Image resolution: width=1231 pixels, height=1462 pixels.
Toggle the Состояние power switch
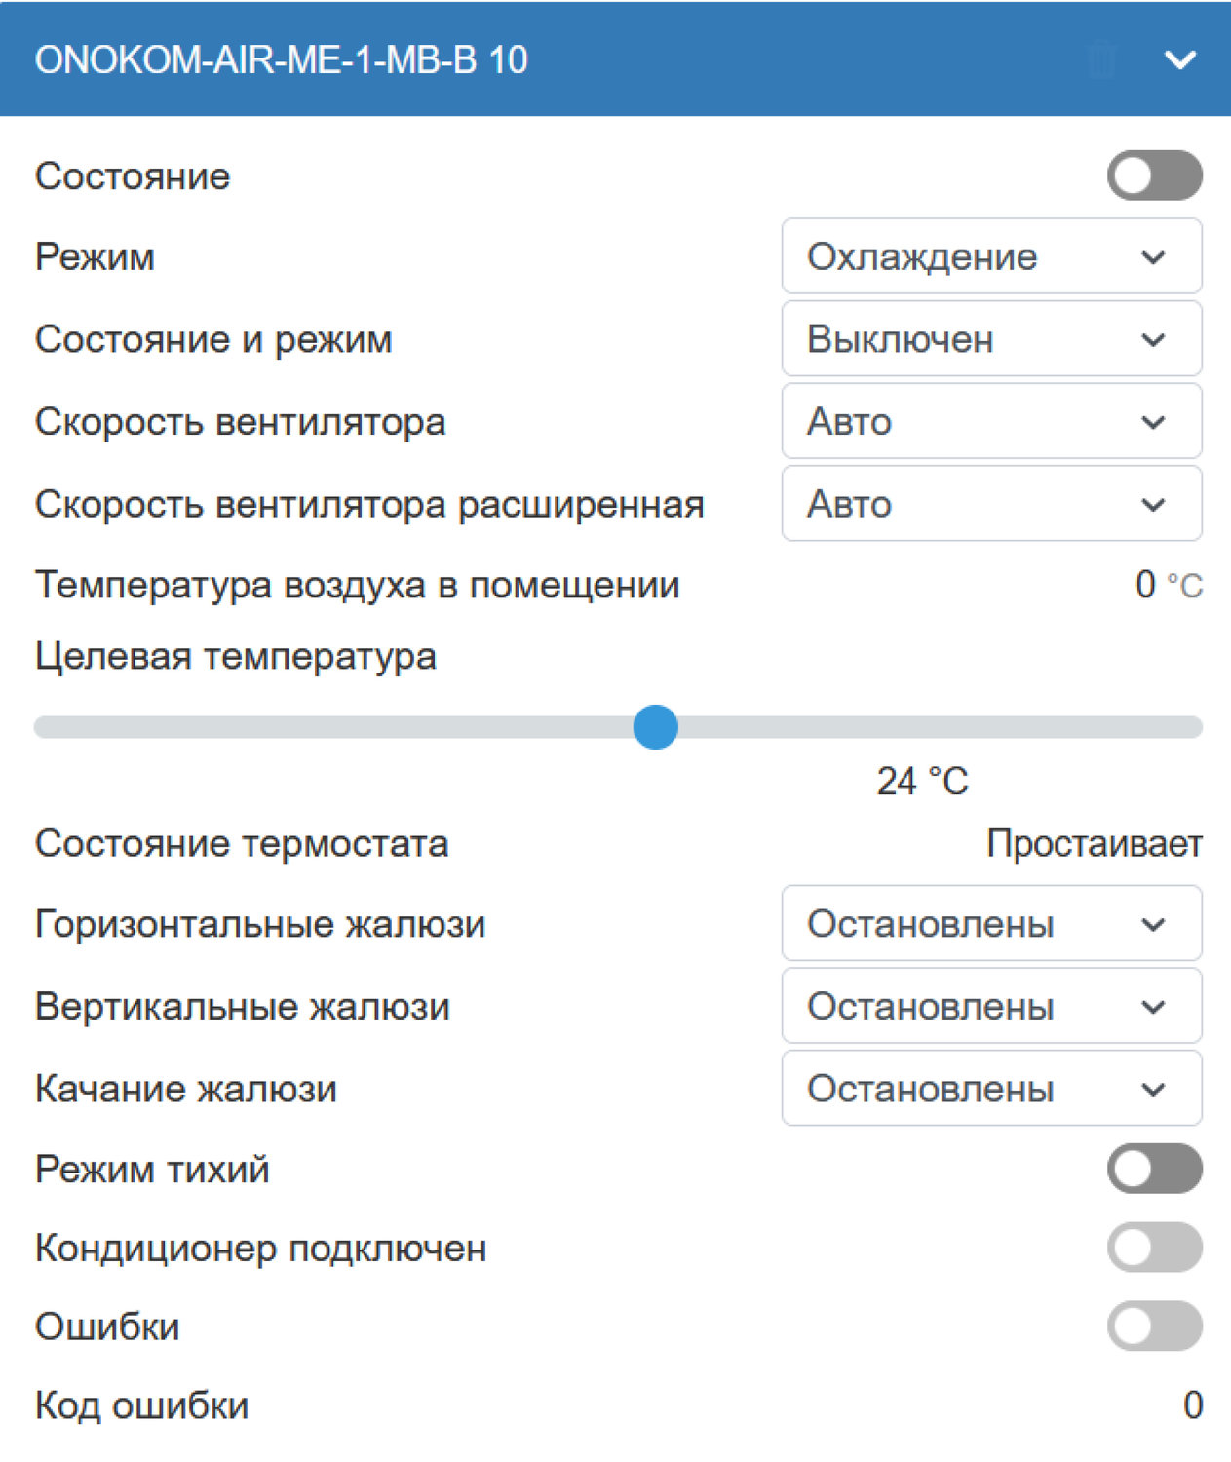[x=1154, y=175]
